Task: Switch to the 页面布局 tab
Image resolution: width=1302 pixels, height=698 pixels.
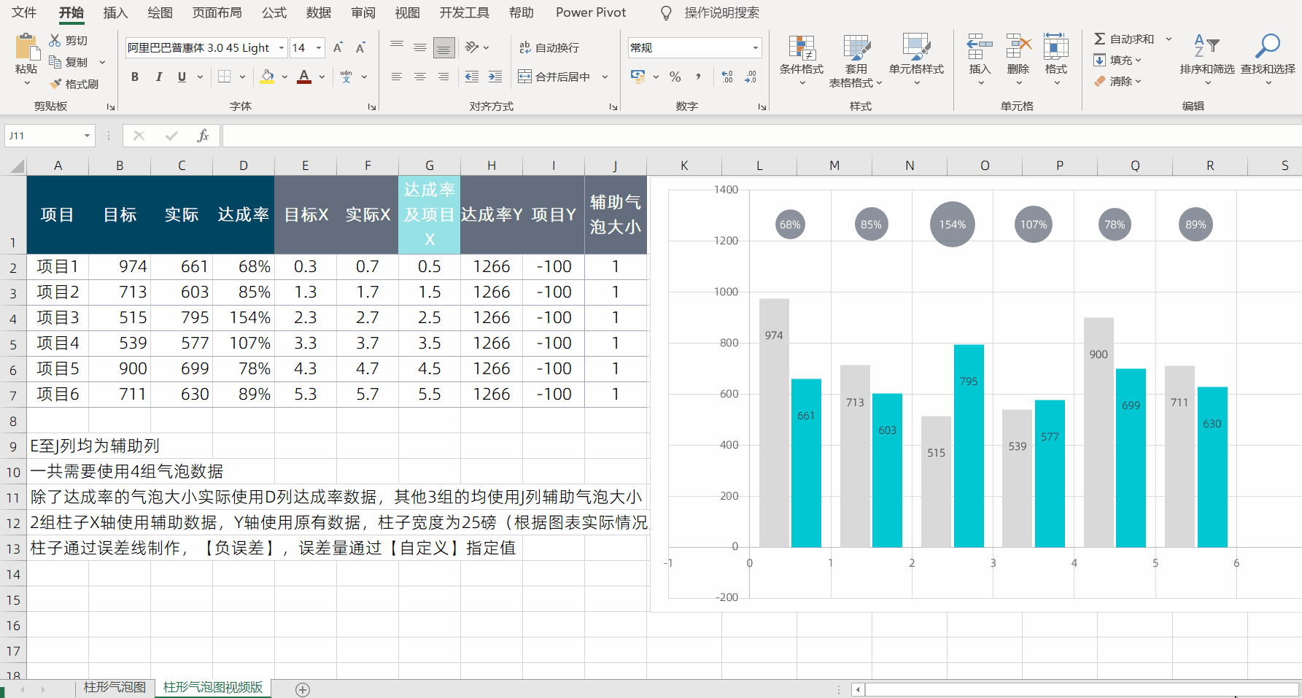Action: click(217, 12)
